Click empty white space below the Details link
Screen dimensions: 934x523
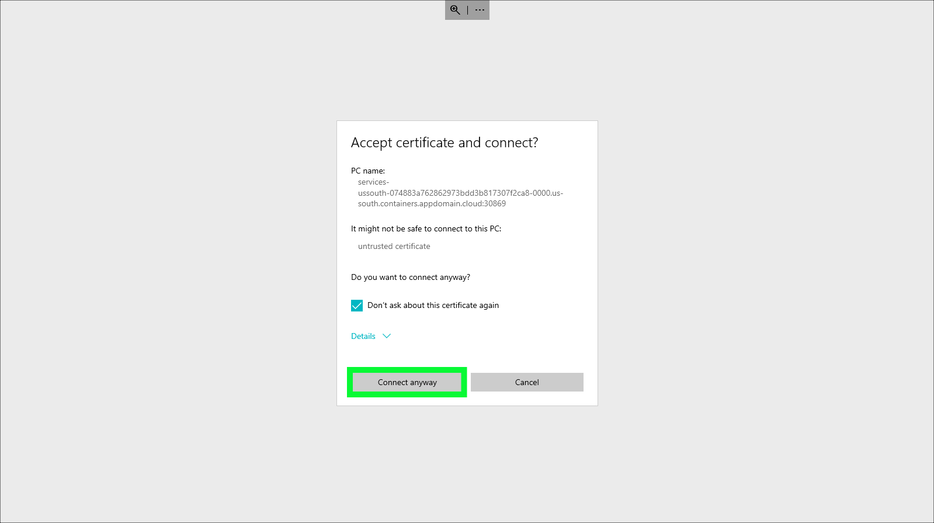pyautogui.click(x=467, y=355)
